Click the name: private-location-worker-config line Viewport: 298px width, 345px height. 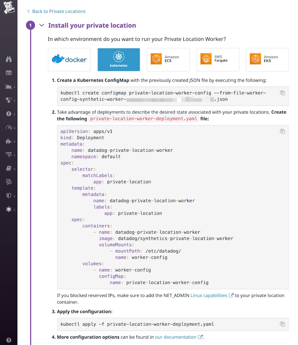159,282
